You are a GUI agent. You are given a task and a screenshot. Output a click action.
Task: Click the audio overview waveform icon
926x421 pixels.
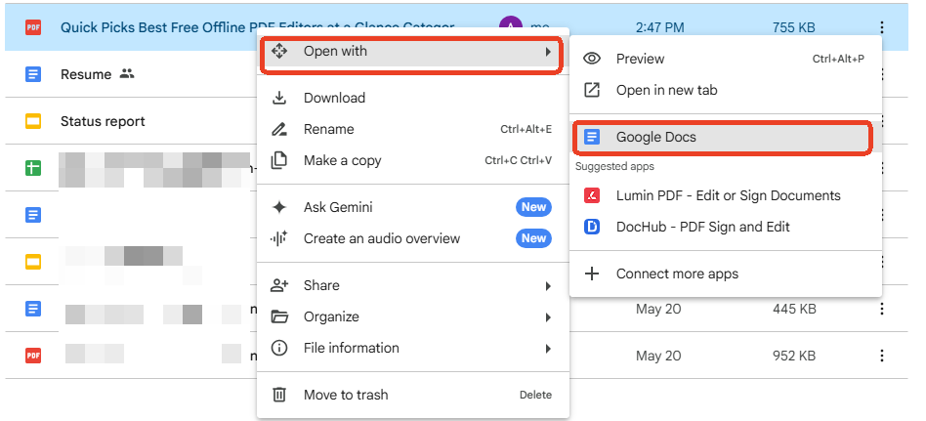(278, 238)
